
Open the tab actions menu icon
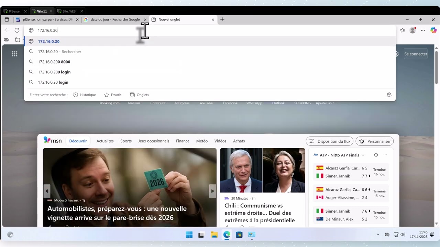pyautogui.click(x=7, y=20)
